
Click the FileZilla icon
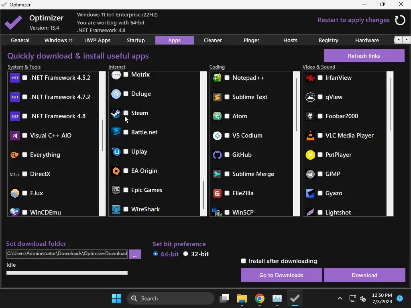217,193
